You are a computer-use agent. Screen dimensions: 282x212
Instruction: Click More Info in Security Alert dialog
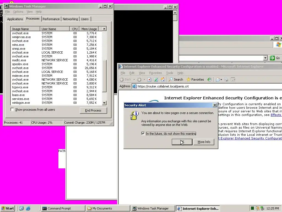click(204, 142)
